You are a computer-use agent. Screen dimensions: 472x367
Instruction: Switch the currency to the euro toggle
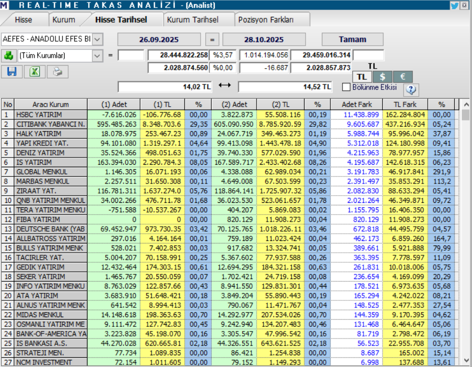click(402, 77)
